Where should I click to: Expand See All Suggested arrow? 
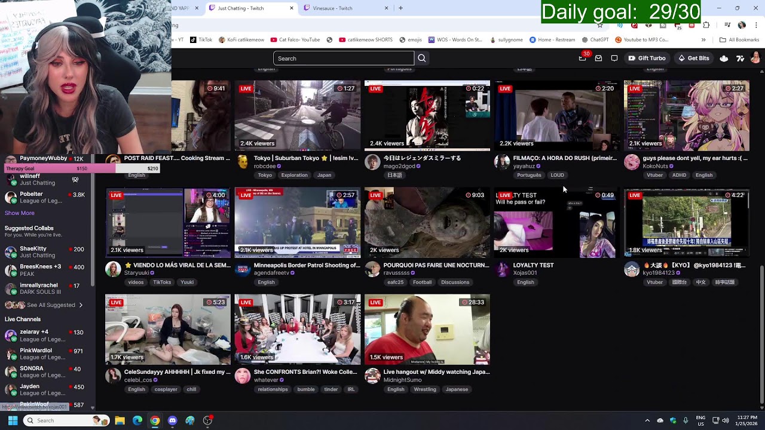tap(81, 305)
